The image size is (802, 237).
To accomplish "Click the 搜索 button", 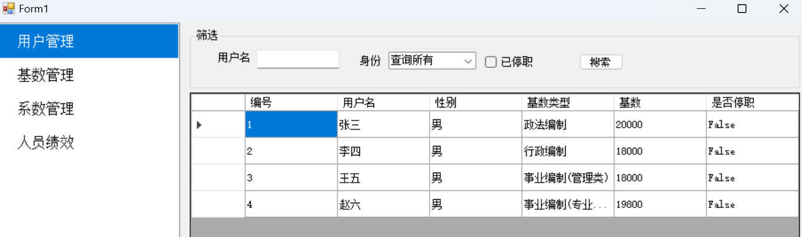I will (601, 62).
